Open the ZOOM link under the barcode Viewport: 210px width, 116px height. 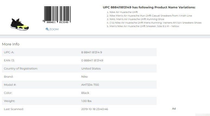click(52, 29)
